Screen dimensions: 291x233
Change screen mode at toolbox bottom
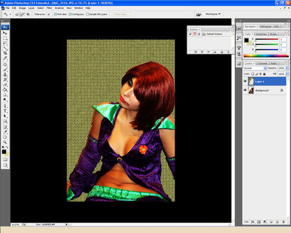pos(5,165)
